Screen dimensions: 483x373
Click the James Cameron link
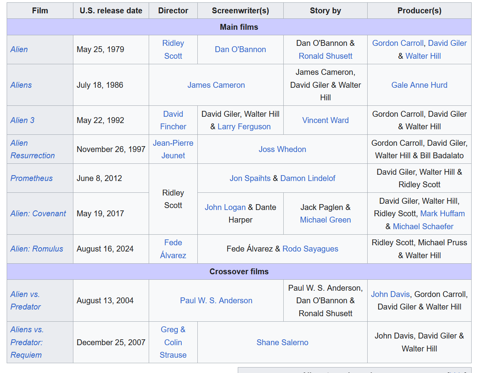click(x=216, y=85)
